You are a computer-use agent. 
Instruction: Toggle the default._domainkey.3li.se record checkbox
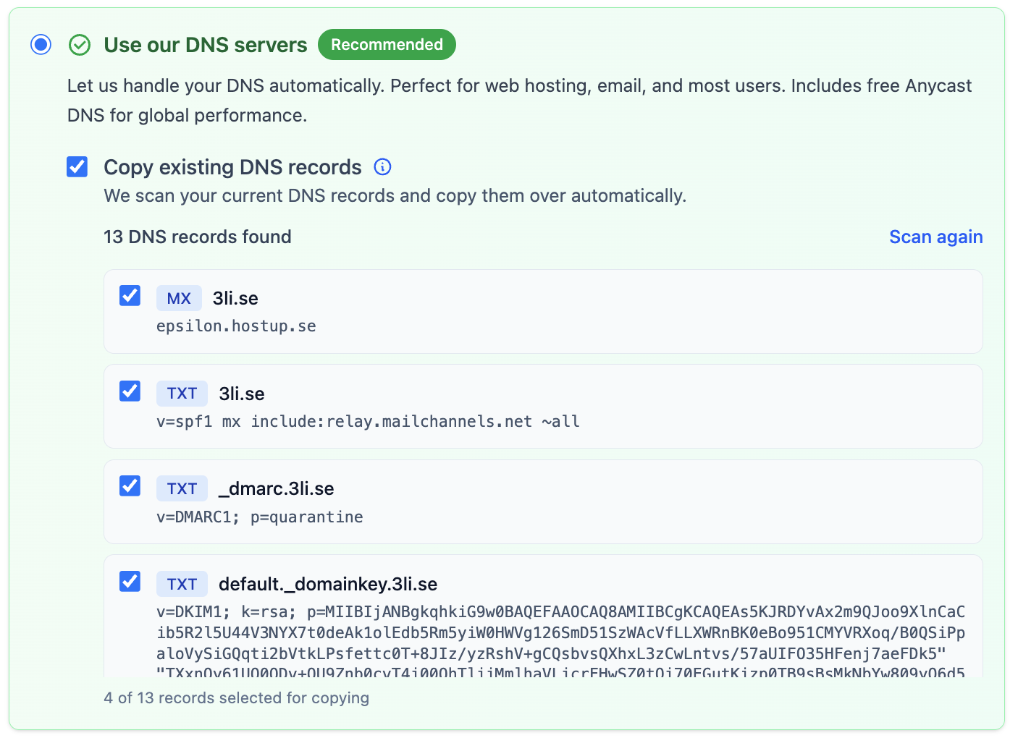click(x=130, y=581)
